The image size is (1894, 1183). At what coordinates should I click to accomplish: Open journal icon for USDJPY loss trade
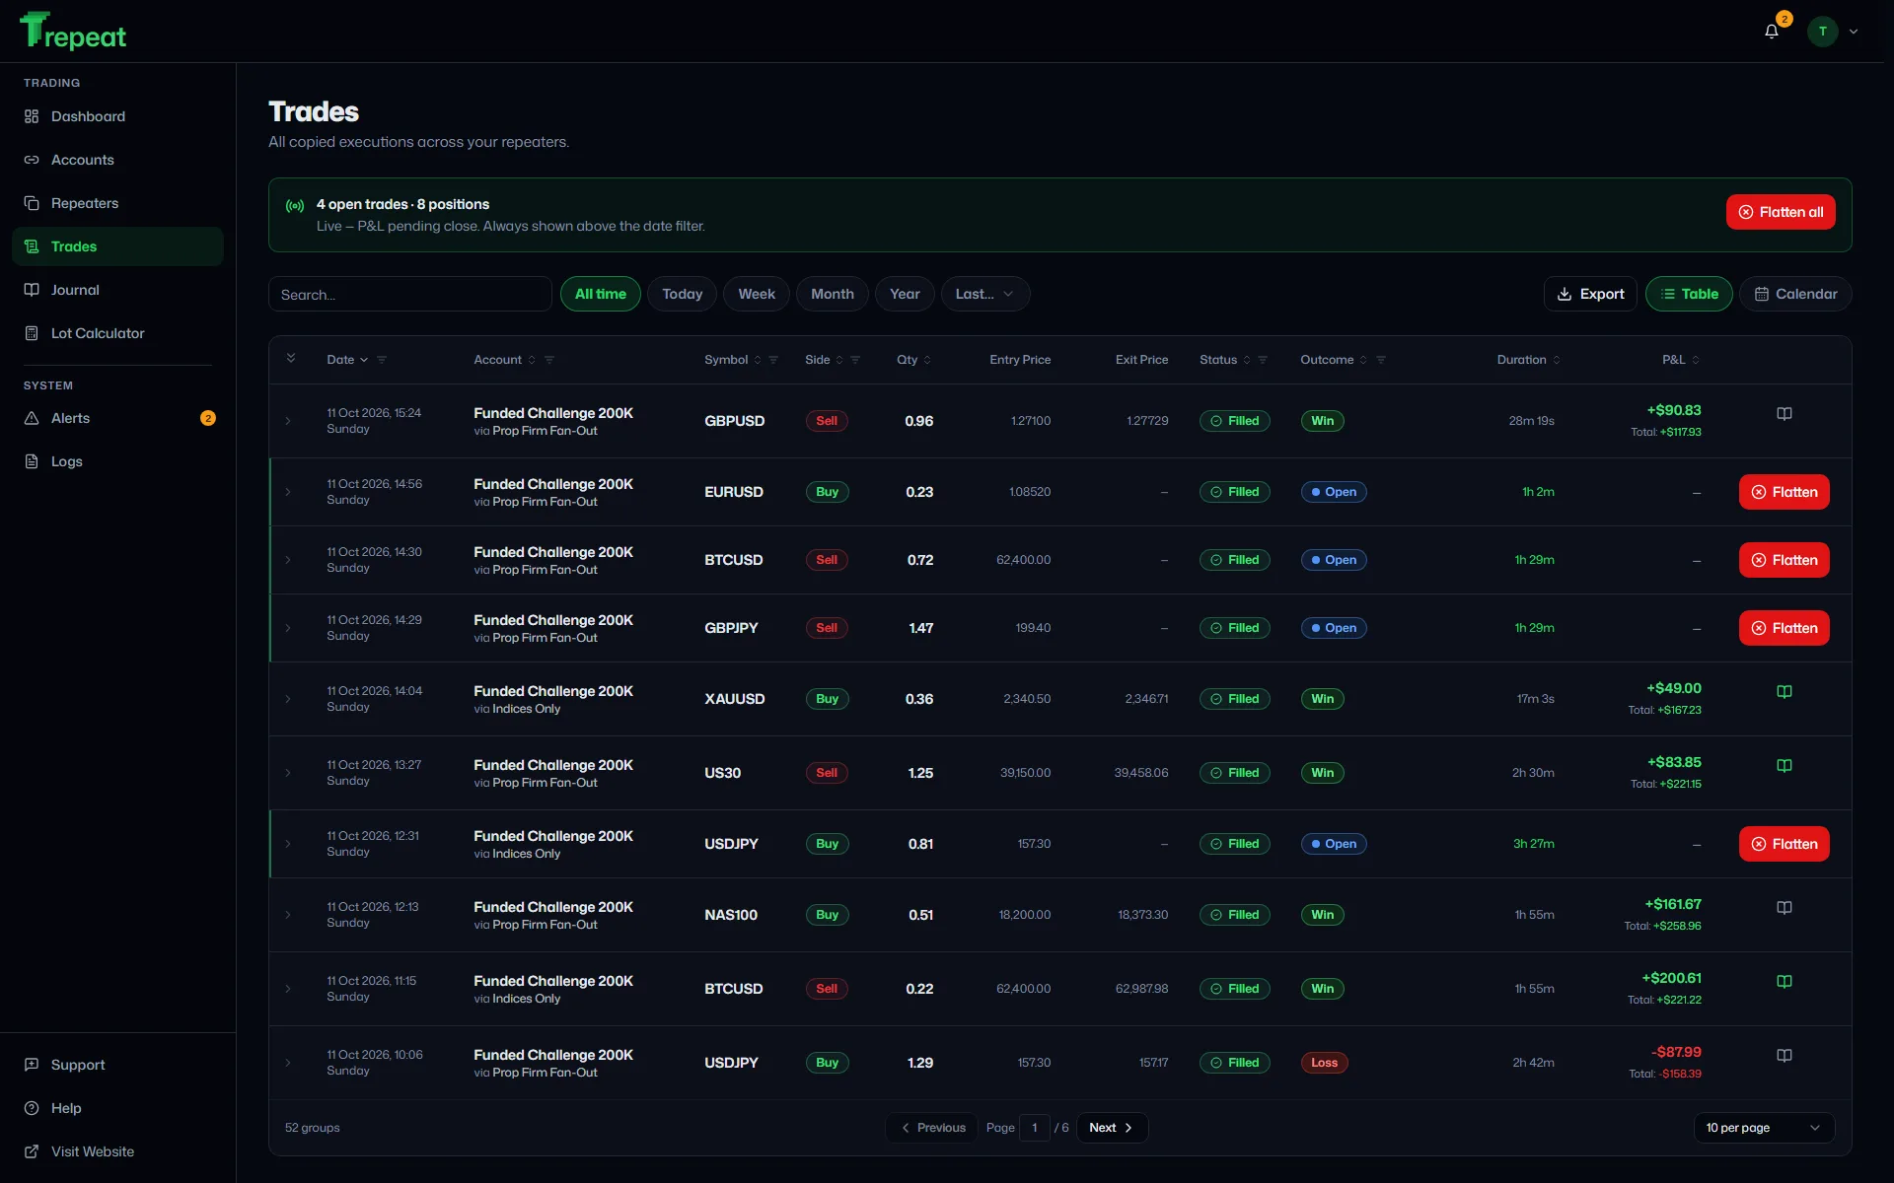[x=1785, y=1056]
